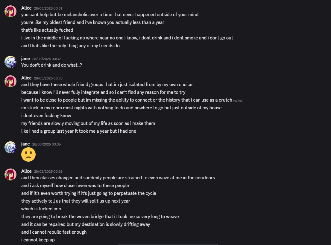
Task: Click the message about melancholic over a time
Action: point(110,15)
